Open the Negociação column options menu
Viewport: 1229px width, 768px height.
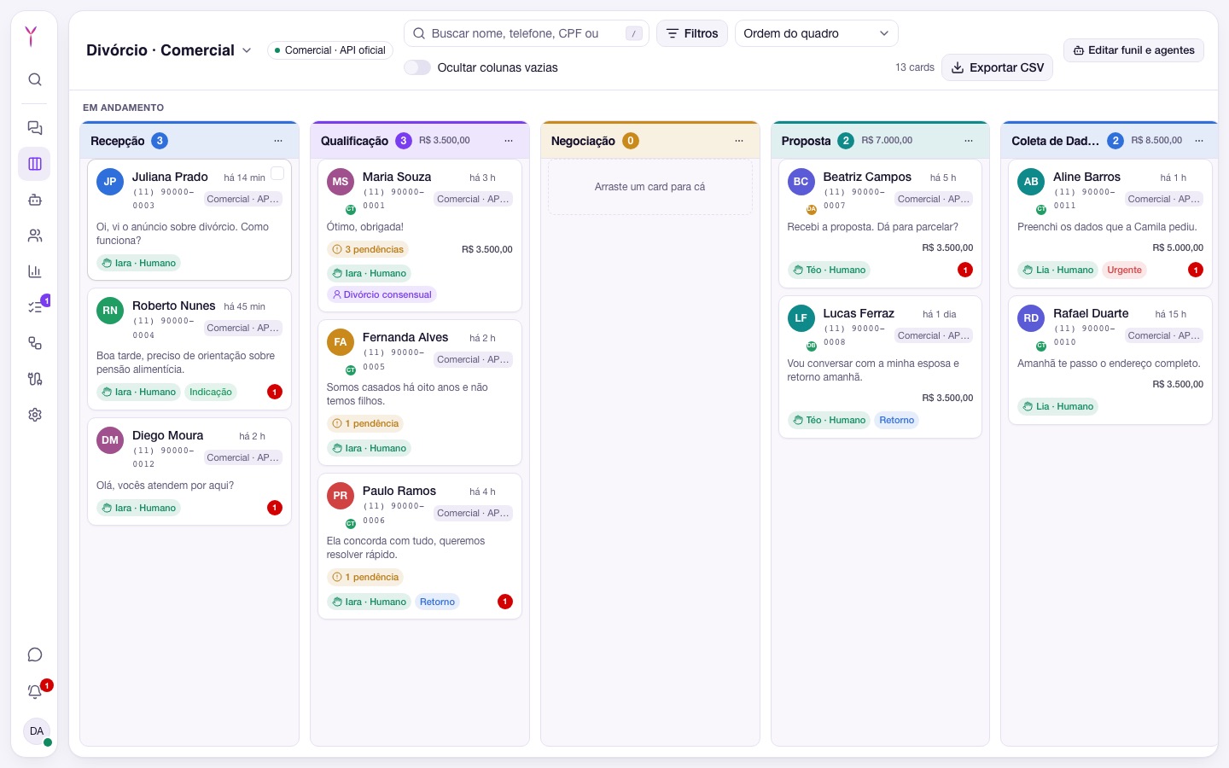pos(739,141)
